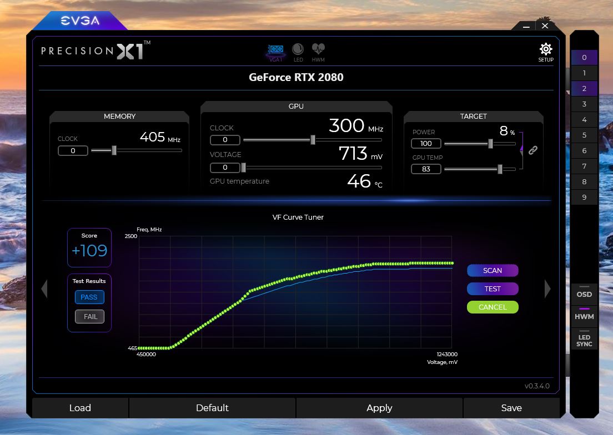Click the GPU clock slider handle
This screenshot has width=613, height=435.
point(313,140)
